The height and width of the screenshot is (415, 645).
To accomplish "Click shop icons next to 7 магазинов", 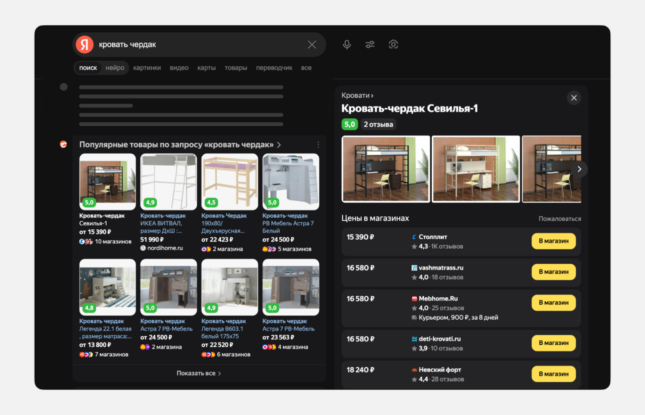I will (x=86, y=355).
